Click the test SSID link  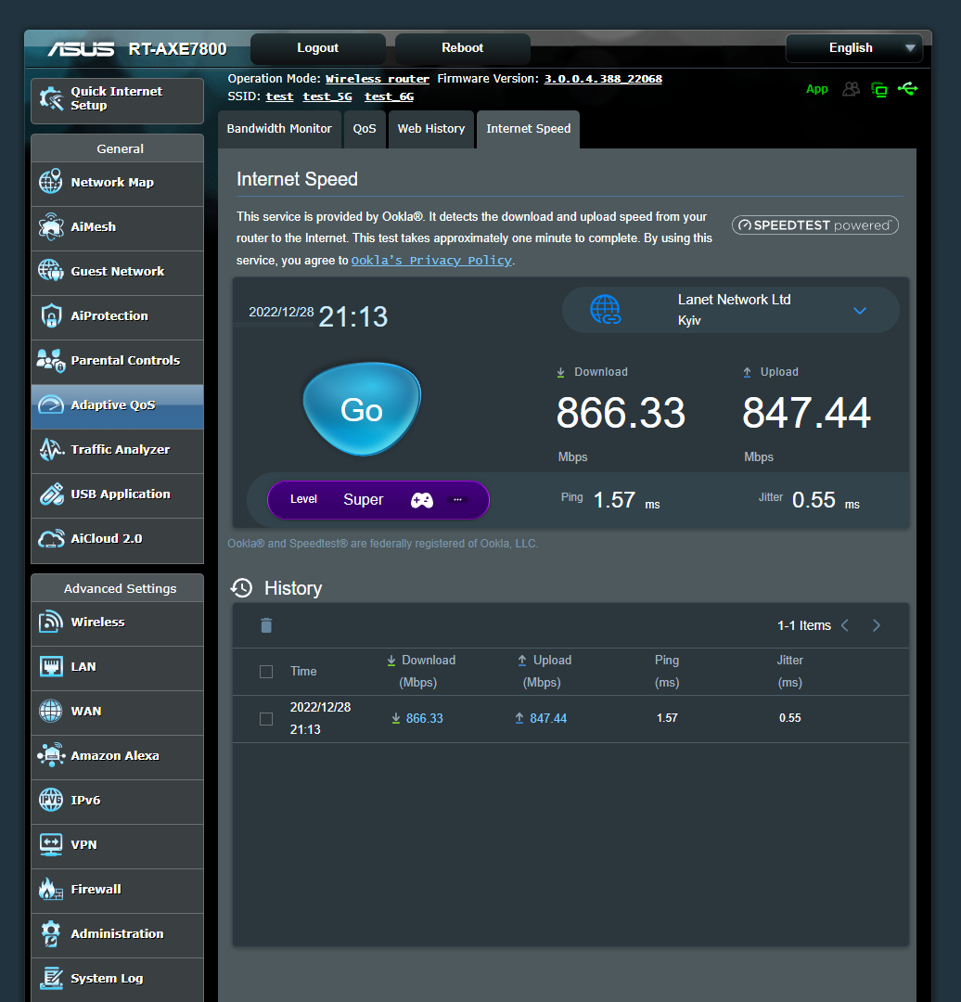[279, 96]
